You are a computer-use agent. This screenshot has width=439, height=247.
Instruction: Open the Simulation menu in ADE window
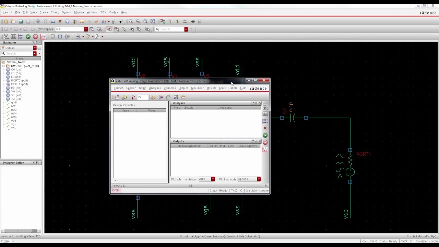pos(197,88)
